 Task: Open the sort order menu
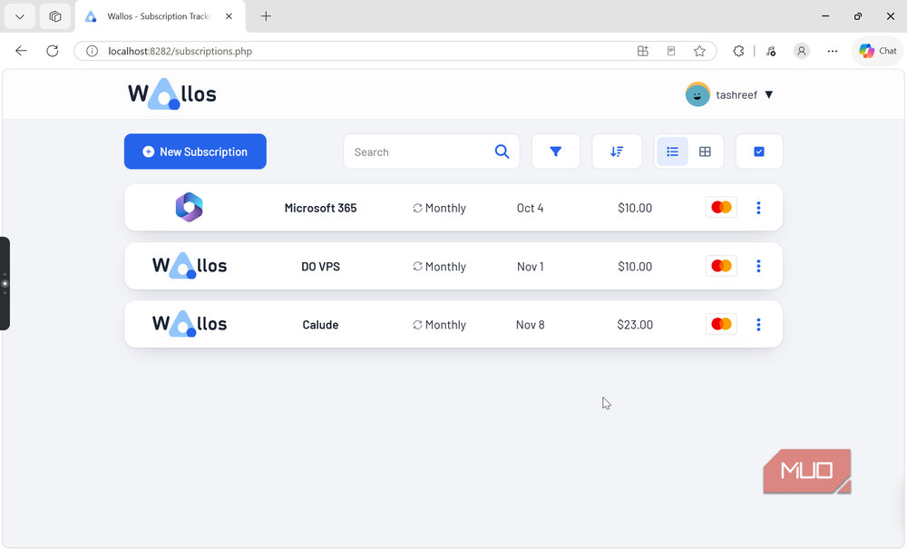(x=617, y=152)
